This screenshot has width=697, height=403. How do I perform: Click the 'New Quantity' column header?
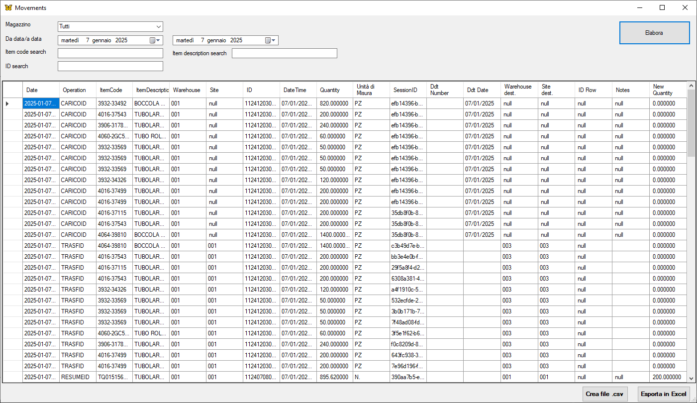[x=668, y=90]
